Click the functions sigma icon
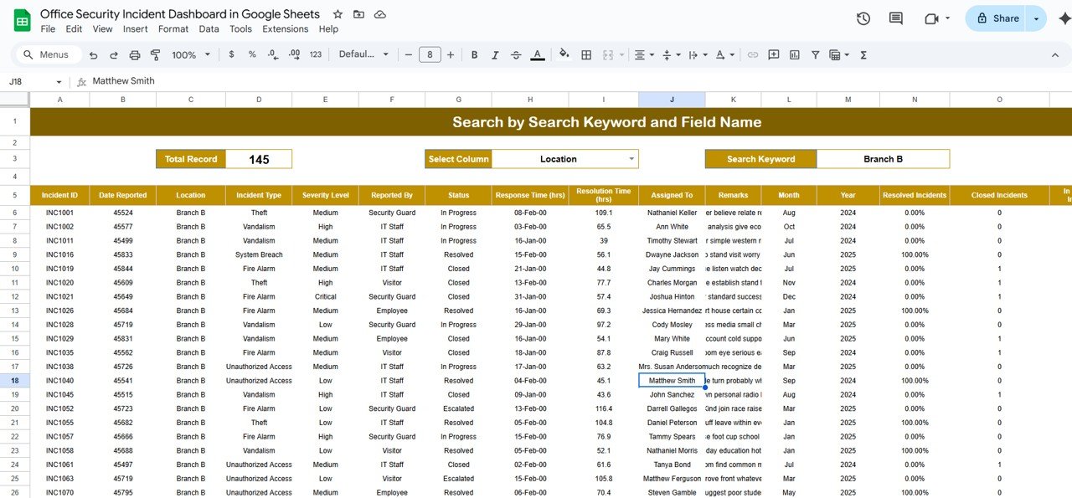 click(x=863, y=54)
